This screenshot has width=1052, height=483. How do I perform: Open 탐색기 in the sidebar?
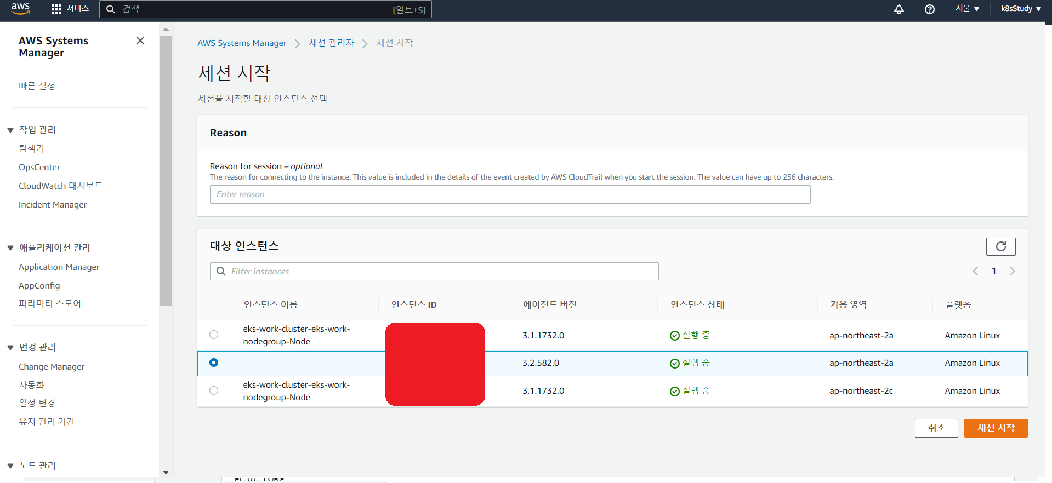coord(31,148)
